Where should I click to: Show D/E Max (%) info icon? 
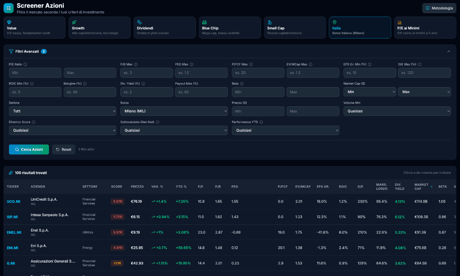point(420,65)
